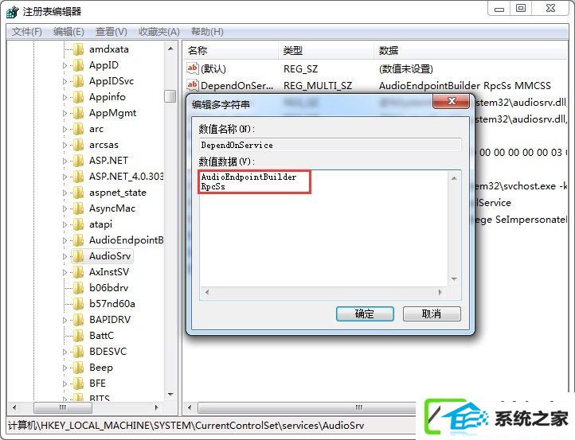Click the AppIDSvc folder icon
575x440 pixels.
[78, 81]
